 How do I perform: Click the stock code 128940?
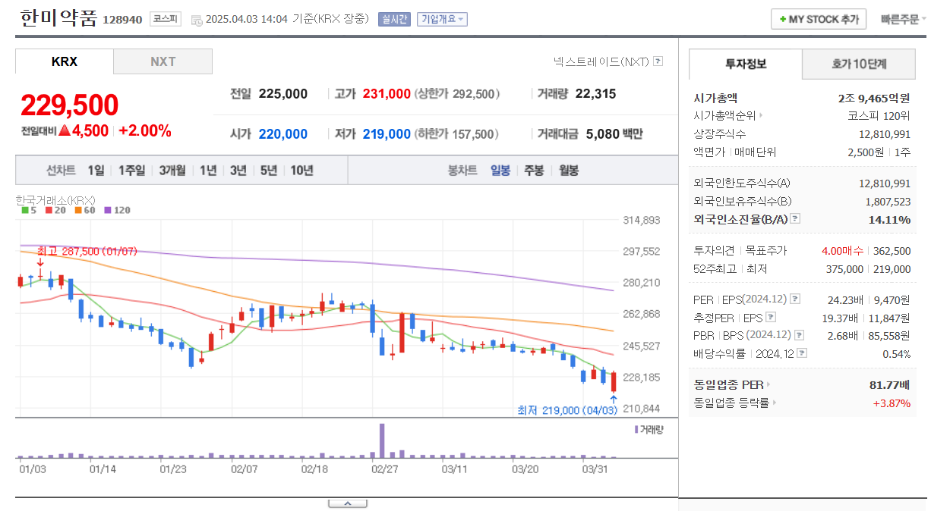[x=122, y=19]
